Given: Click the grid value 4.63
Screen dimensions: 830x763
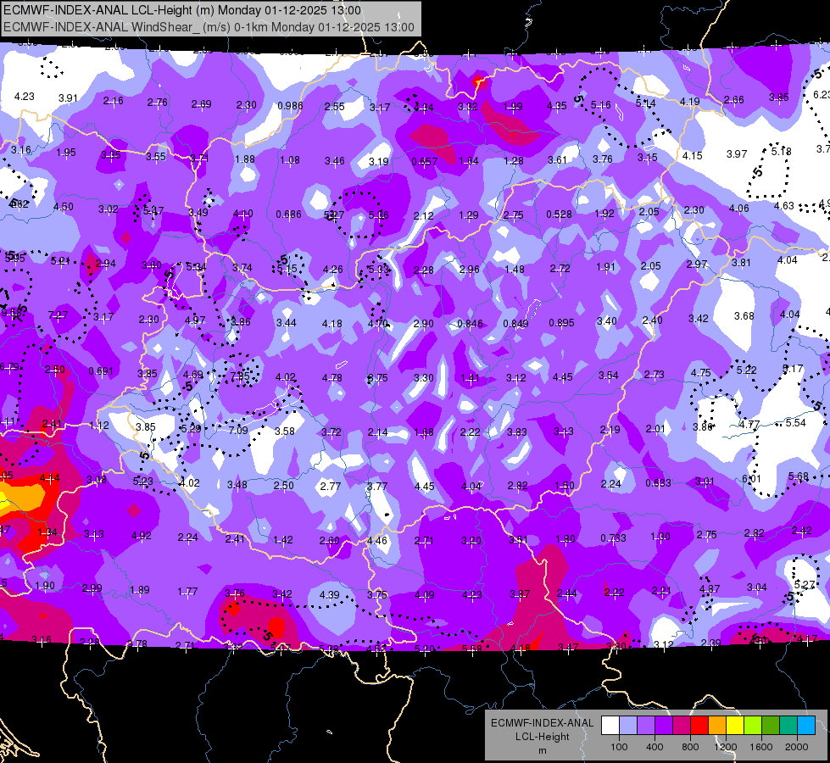Looking at the screenshot, I should [784, 205].
